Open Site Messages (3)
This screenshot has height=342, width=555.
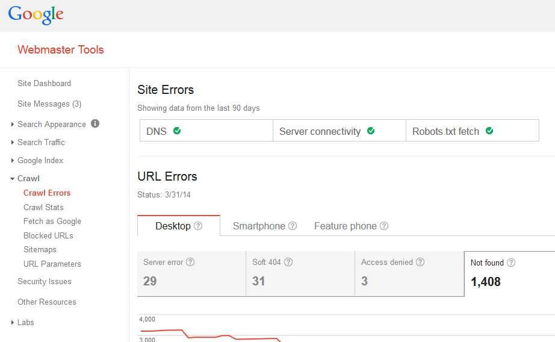49,104
